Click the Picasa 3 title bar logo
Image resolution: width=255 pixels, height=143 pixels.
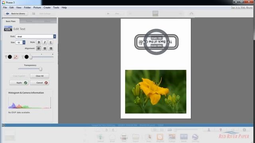point(4,2)
